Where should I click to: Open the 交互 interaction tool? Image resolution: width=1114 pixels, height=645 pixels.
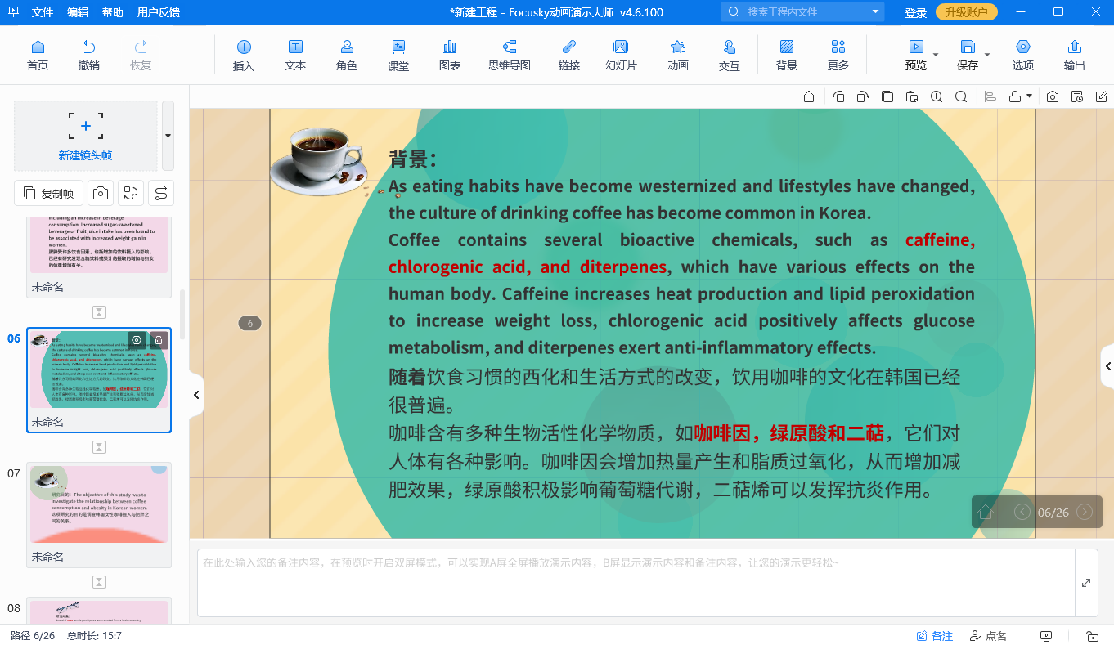730,55
